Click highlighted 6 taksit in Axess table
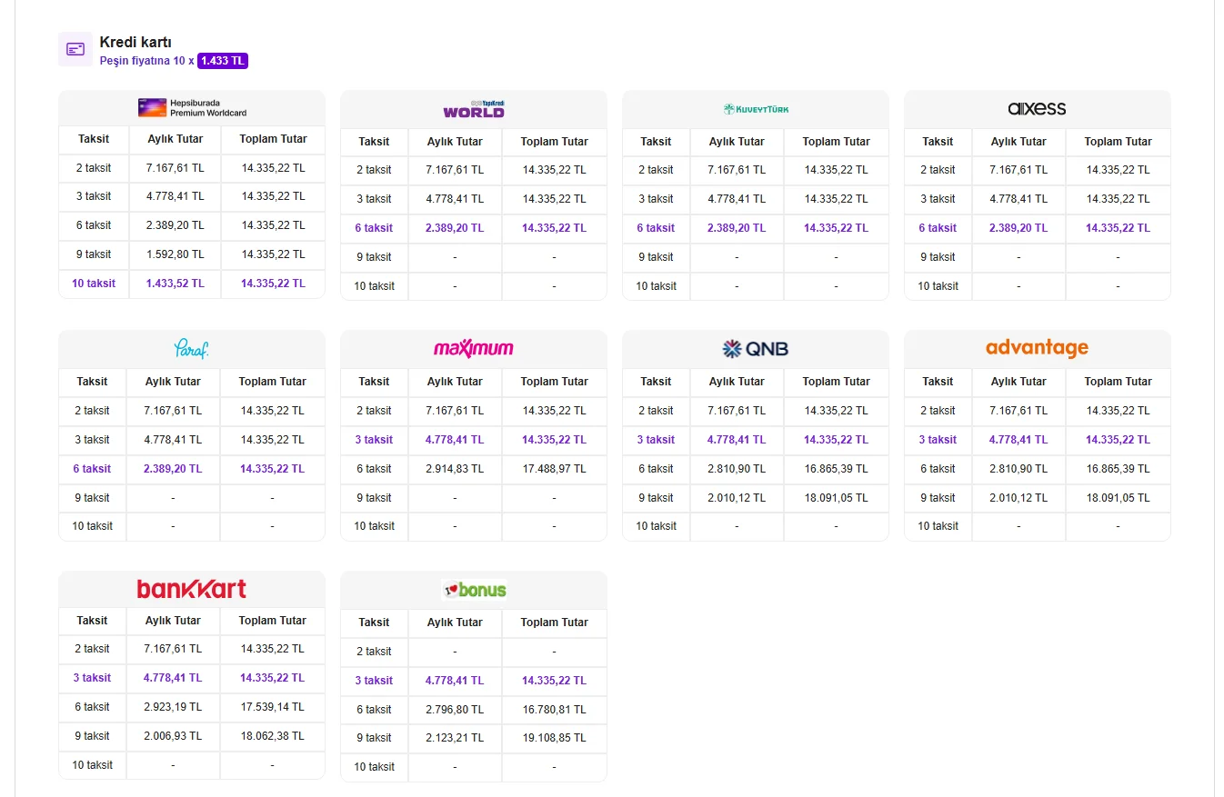The image size is (1224, 797). (x=938, y=228)
